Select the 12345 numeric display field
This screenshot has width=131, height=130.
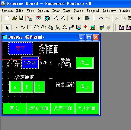click(x=30, y=63)
